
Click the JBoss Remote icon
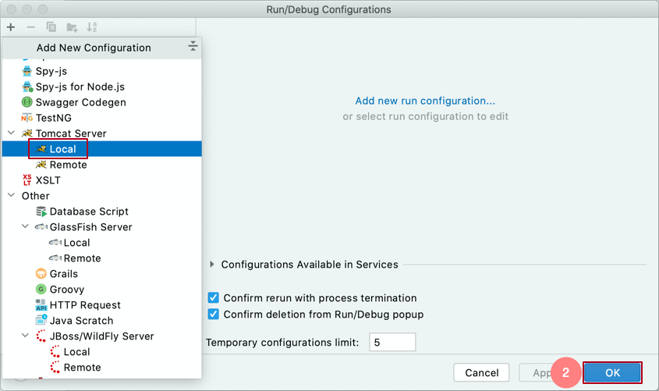[x=55, y=367]
